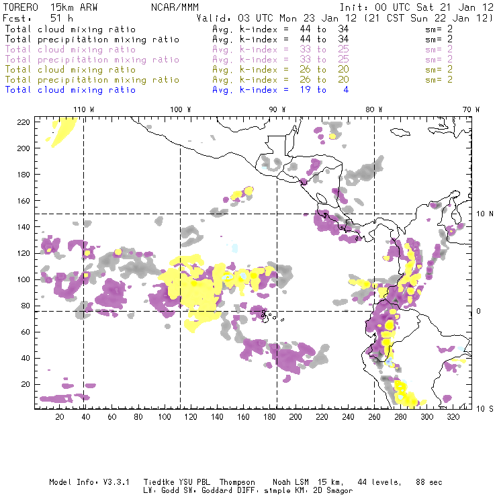Screen dimensions: 497x497
Task: Select y-axis tick label '140'
Action: pos(24,227)
